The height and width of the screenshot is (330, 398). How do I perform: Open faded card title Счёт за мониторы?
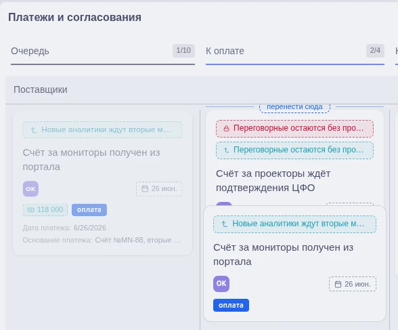pos(91,159)
